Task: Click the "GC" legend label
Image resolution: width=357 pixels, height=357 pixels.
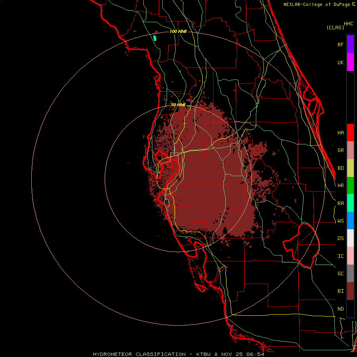Action: pyautogui.click(x=340, y=274)
